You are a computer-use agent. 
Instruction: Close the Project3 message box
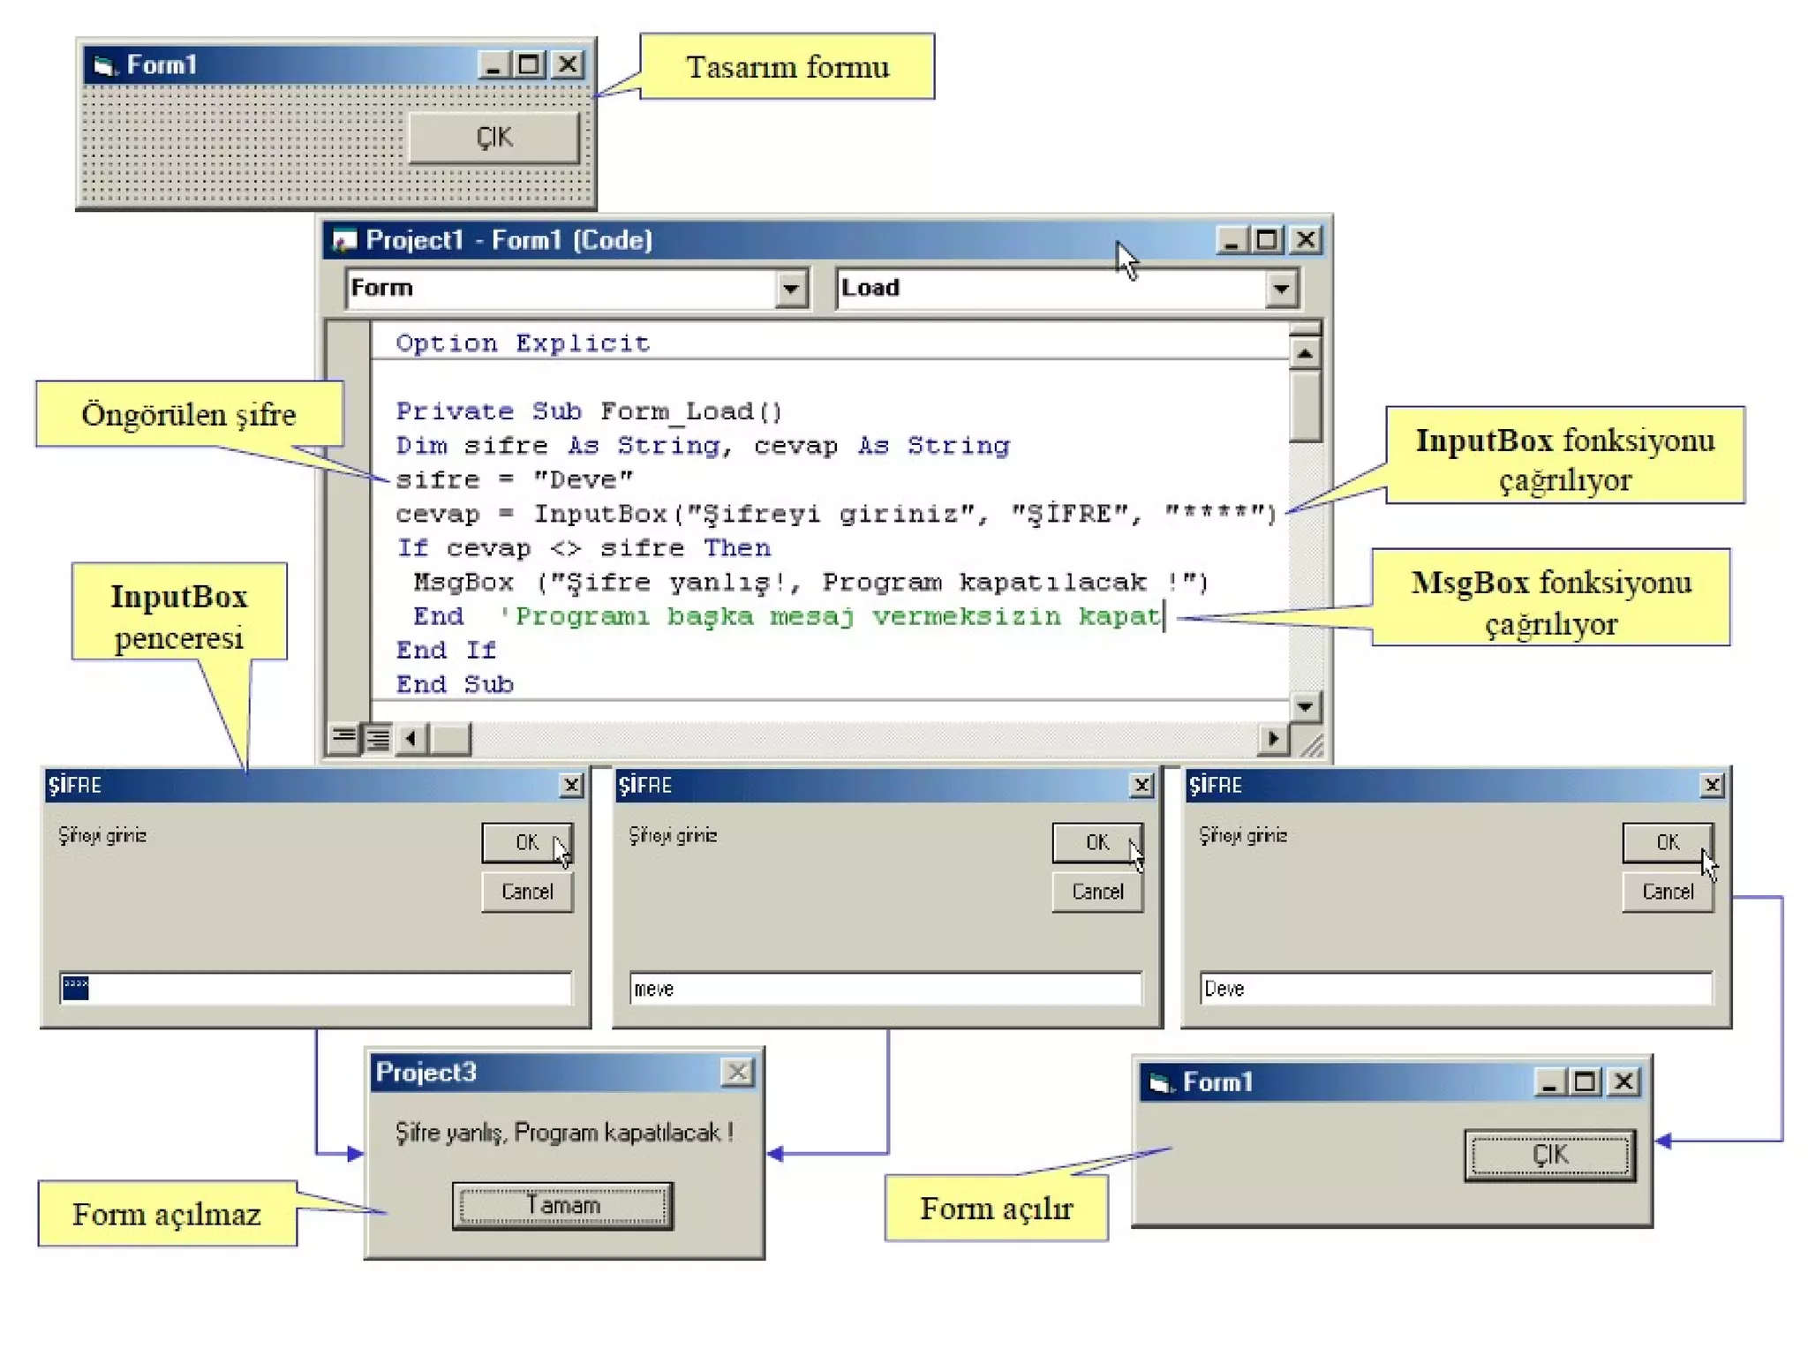click(737, 1073)
